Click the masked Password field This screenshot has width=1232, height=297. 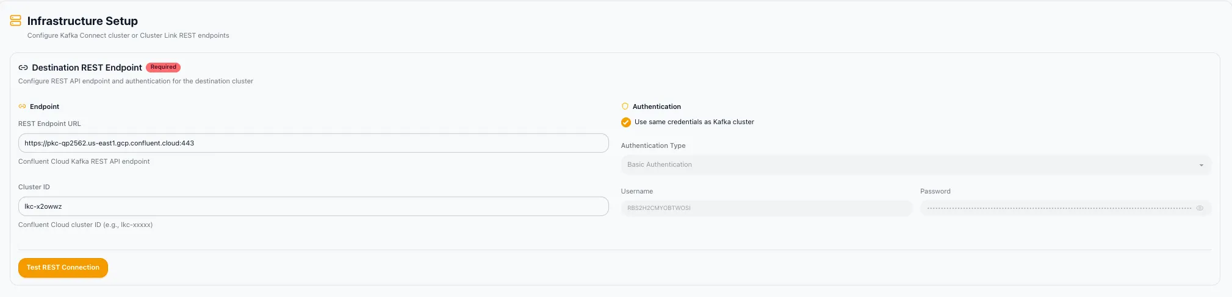(x=1065, y=208)
